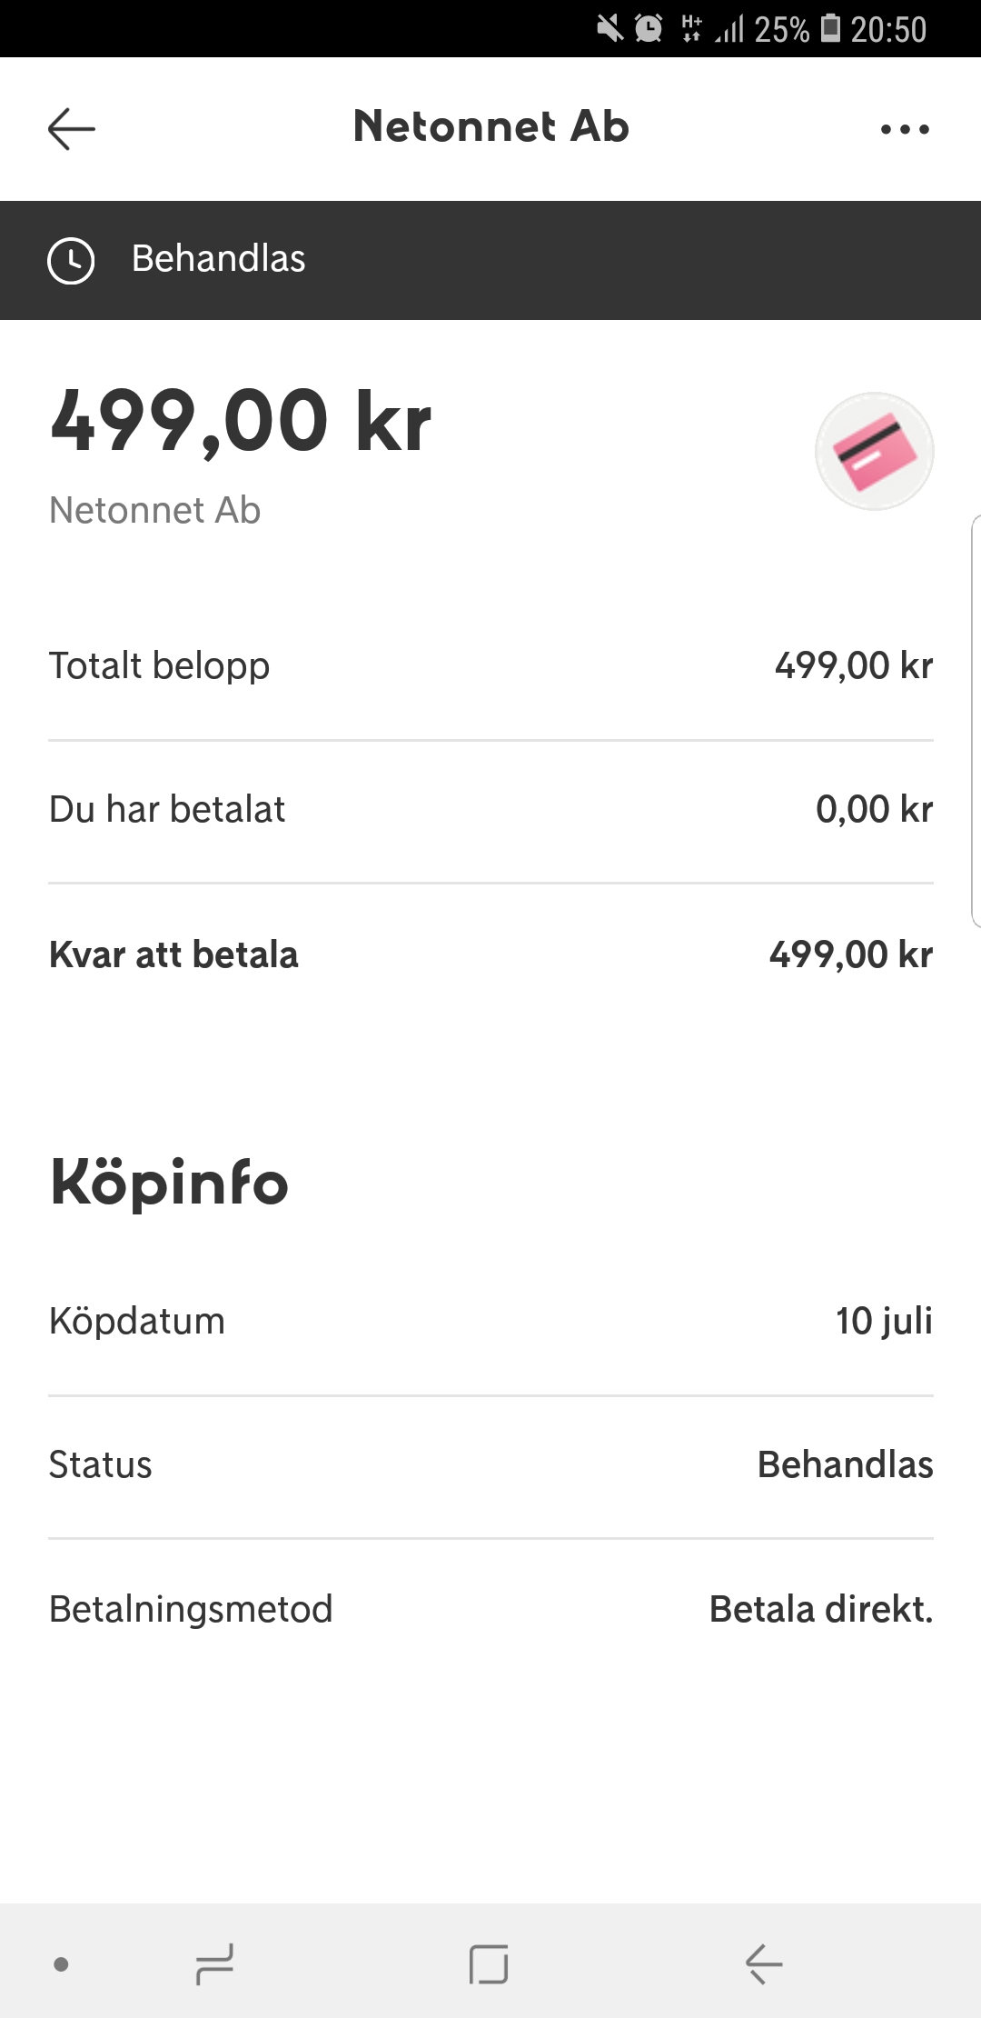
Task: Tap the large 499,00 kr amount
Action: [x=241, y=422]
